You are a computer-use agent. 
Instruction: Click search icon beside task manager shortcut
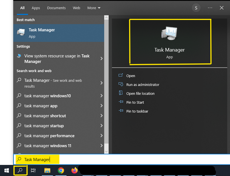[x=19, y=115]
